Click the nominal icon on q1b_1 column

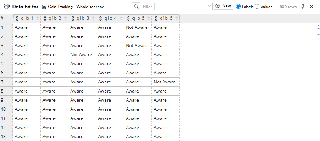click(x=17, y=19)
